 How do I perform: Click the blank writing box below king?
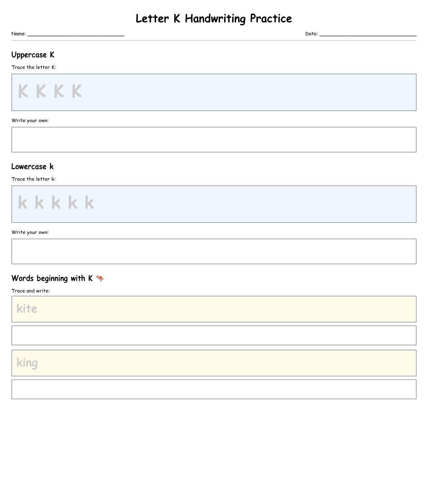(x=214, y=389)
